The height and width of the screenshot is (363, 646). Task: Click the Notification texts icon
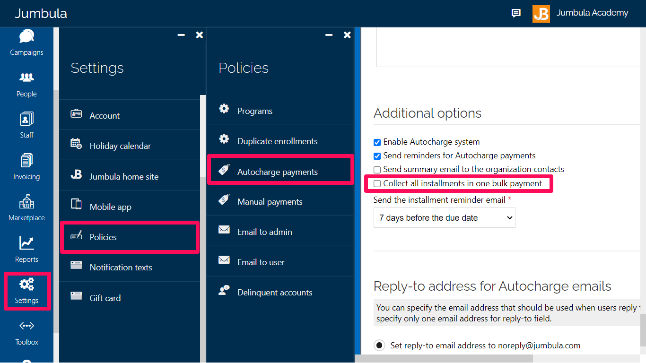pos(76,265)
